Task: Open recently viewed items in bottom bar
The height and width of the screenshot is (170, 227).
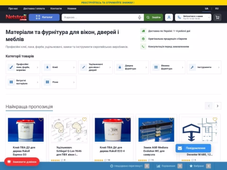Action: coord(130,166)
